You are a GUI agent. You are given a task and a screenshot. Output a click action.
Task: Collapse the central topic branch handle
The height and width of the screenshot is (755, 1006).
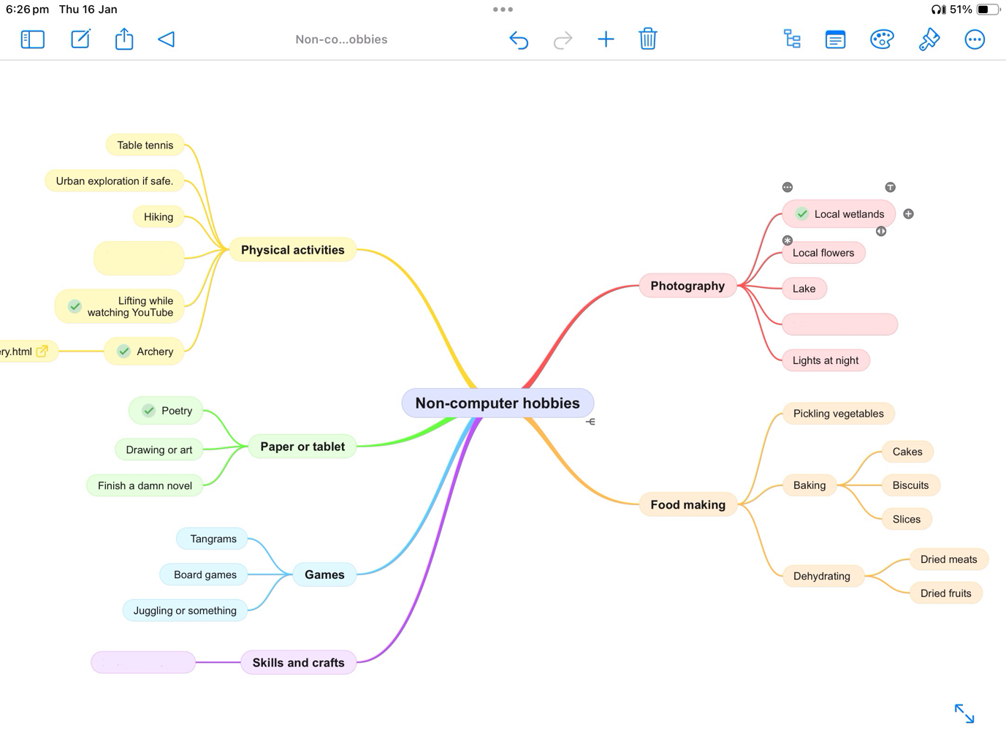pyautogui.click(x=590, y=422)
